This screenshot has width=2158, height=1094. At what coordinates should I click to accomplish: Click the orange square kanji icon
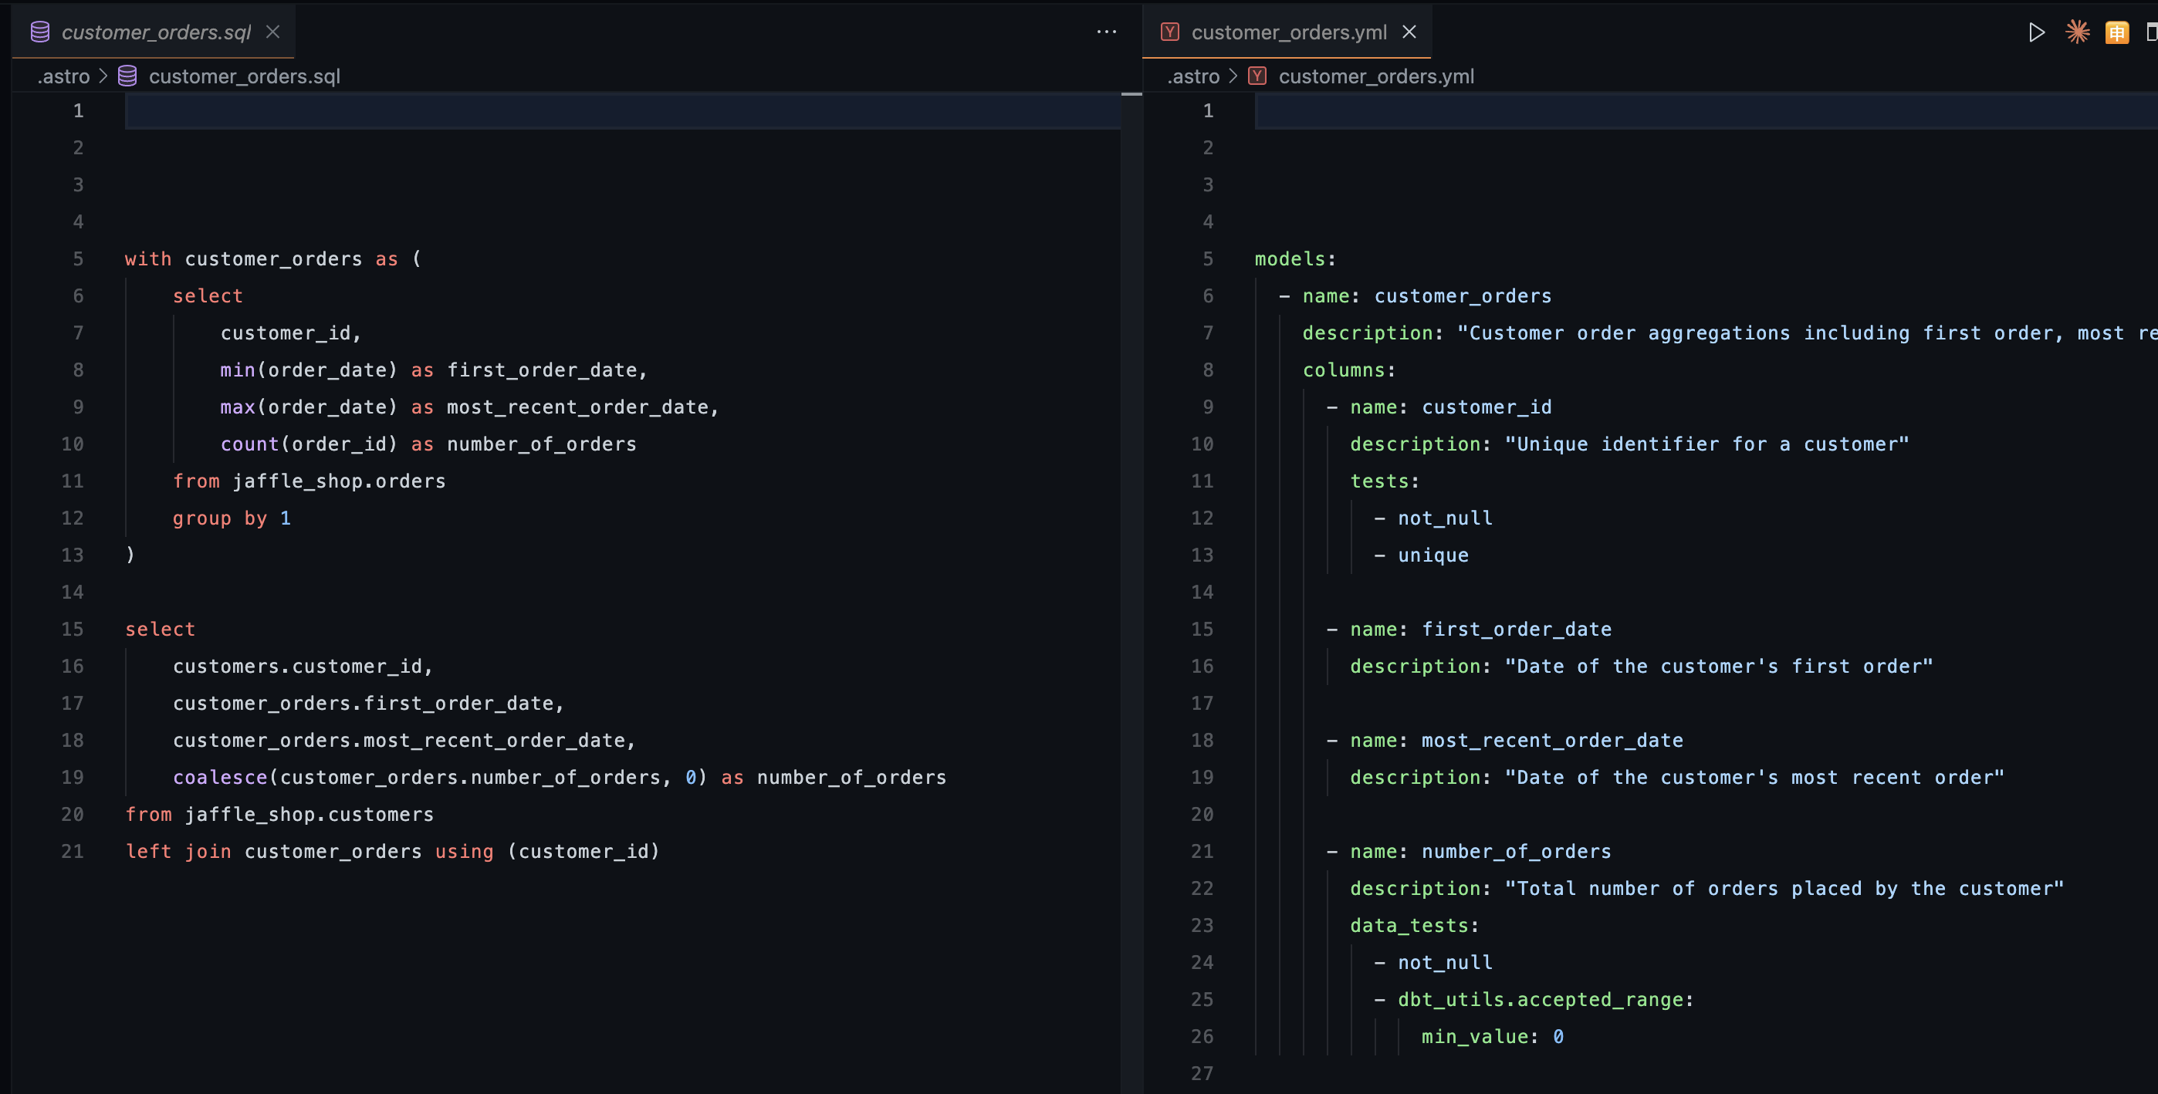click(x=2117, y=32)
